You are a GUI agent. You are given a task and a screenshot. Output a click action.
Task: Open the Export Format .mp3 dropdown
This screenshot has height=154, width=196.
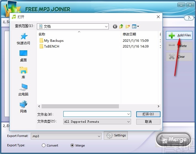click(66, 136)
